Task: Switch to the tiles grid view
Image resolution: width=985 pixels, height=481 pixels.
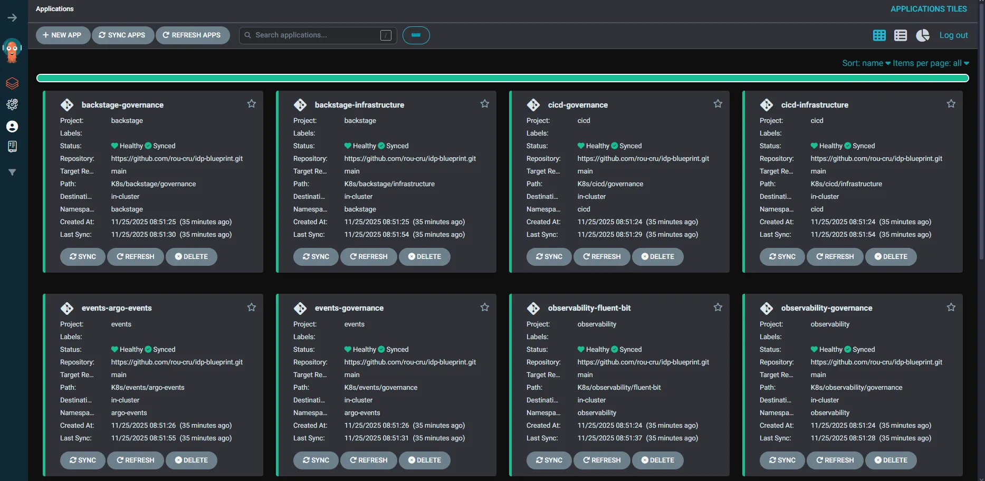Action: (879, 35)
